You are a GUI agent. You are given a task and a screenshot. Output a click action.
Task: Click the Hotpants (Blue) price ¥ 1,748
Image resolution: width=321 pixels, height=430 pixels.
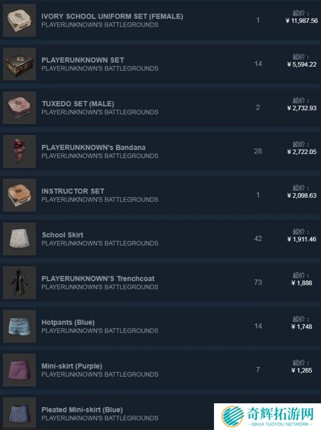point(302,326)
